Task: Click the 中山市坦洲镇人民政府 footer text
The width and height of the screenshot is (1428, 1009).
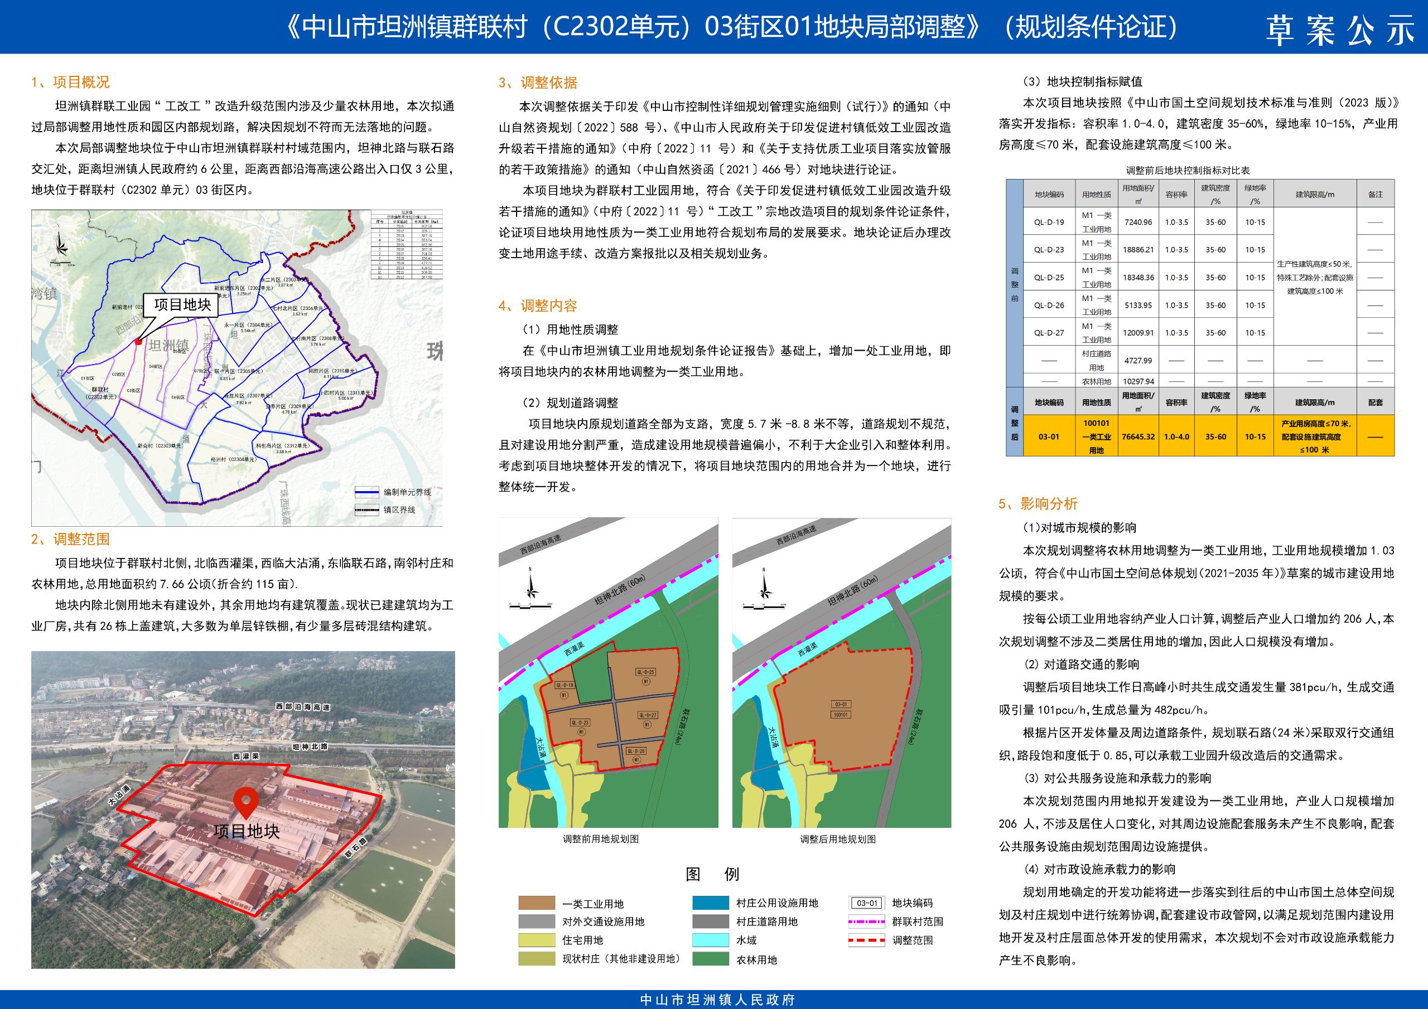Action: tap(718, 1000)
